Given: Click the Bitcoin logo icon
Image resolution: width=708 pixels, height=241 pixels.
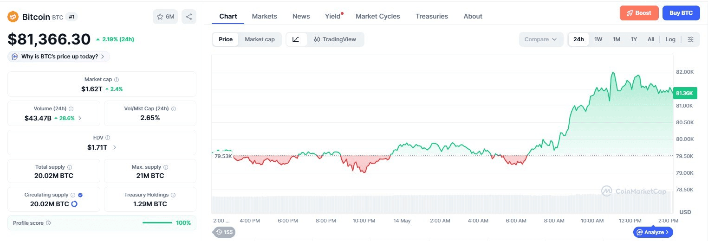Looking at the screenshot, I should click(x=13, y=17).
